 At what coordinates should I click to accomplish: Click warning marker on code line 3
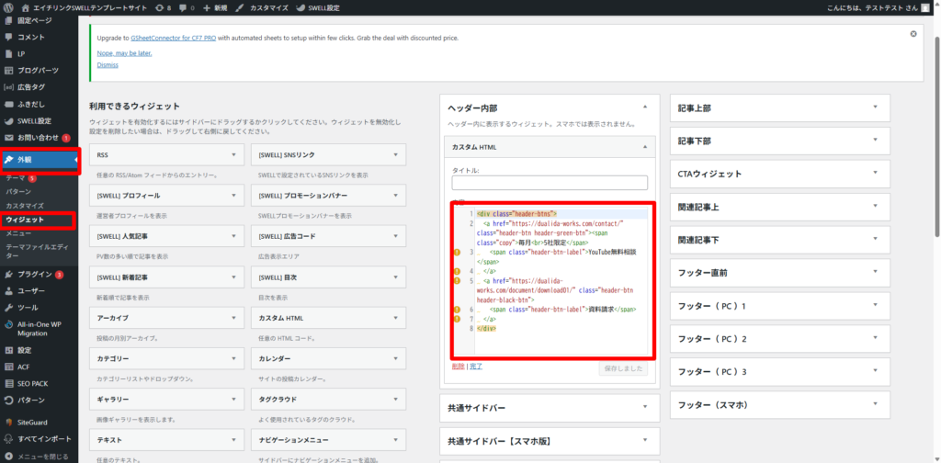coord(457,252)
